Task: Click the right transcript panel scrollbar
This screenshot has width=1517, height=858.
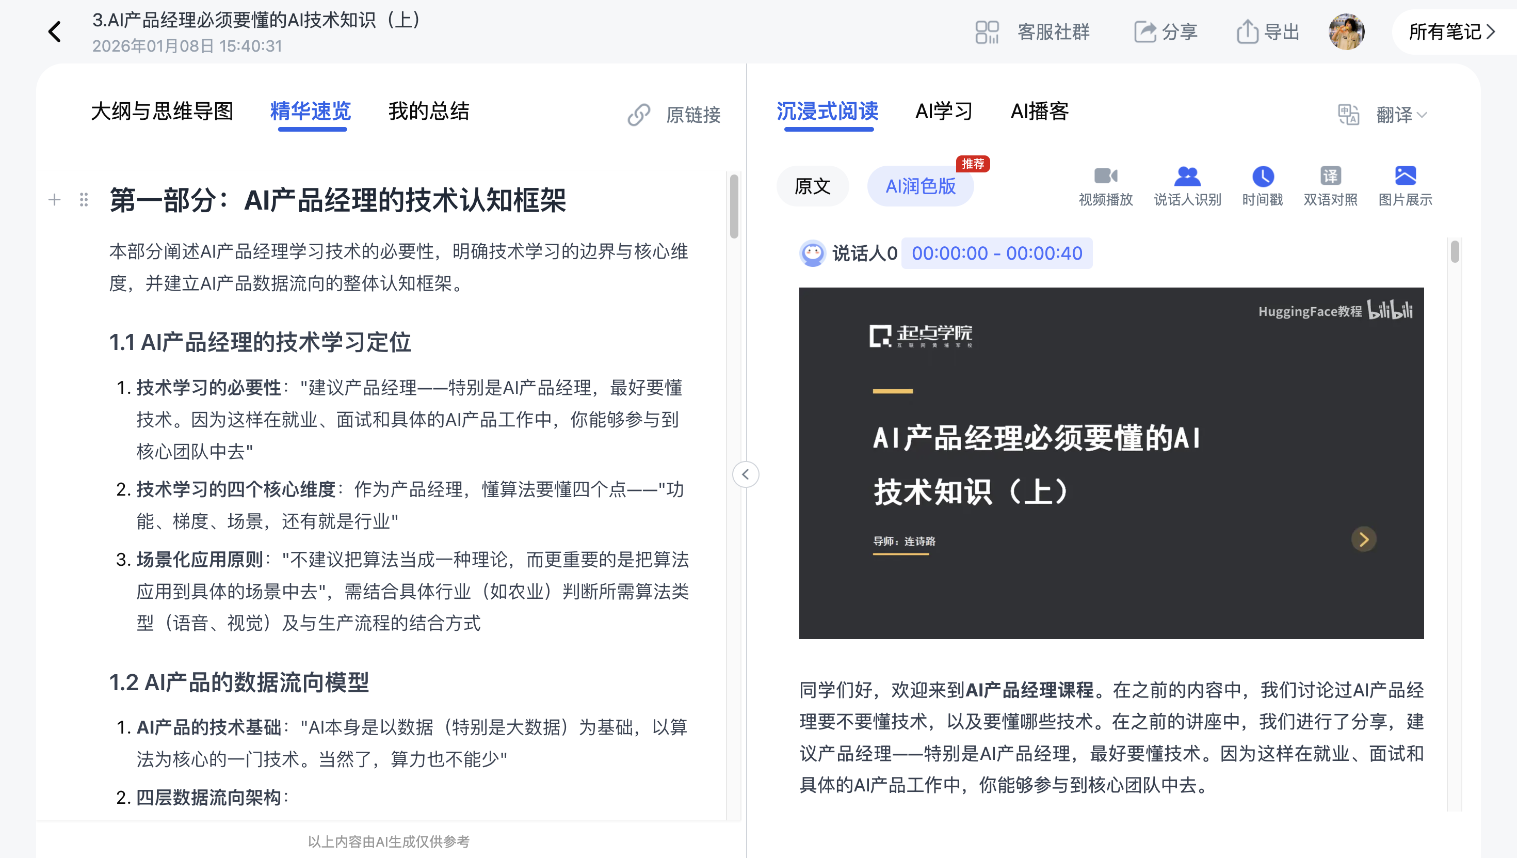Action: (x=1455, y=251)
